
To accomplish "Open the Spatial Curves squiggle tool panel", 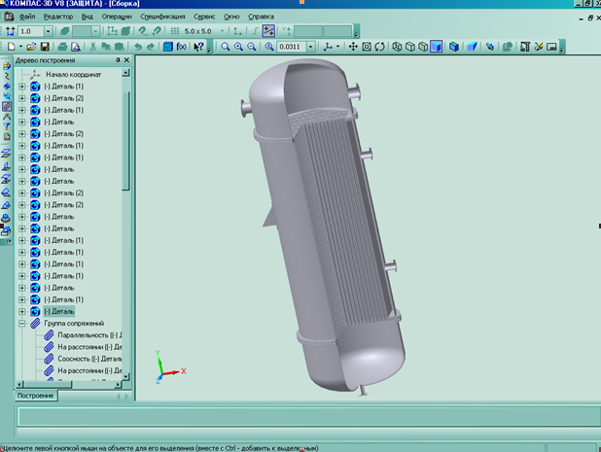I will tap(7, 76).
